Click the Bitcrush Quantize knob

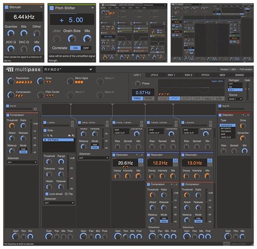(x=11, y=33)
